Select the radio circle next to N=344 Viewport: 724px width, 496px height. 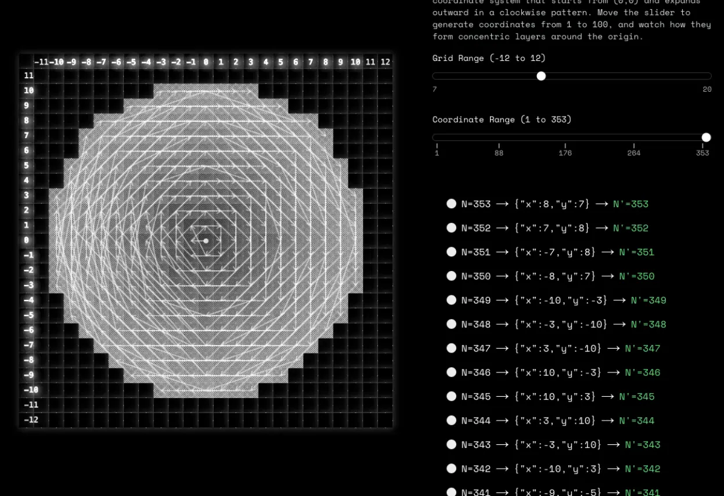click(451, 421)
